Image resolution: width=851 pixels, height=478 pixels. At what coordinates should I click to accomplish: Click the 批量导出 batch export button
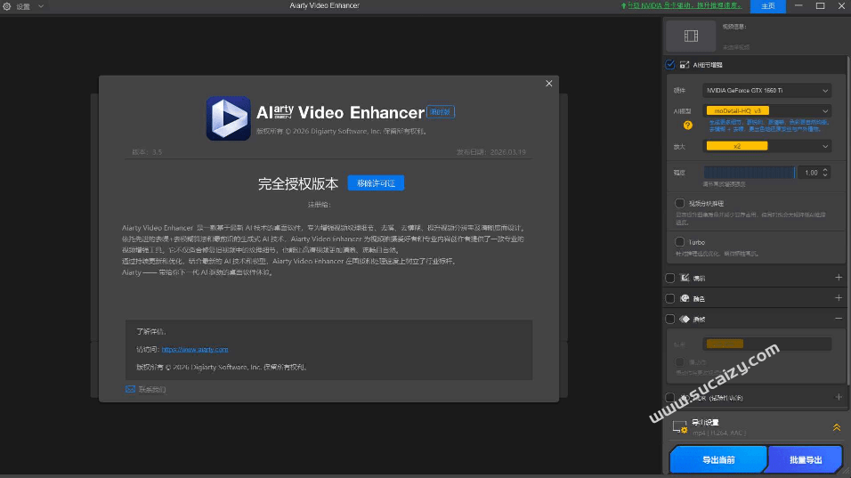tap(806, 460)
